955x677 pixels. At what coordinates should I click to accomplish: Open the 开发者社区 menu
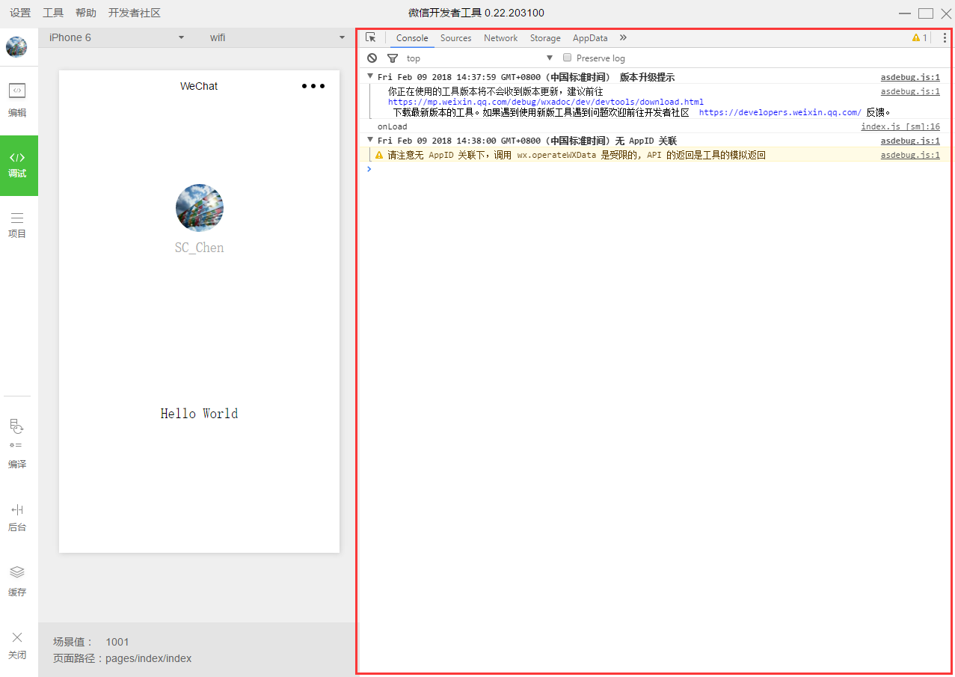(135, 13)
